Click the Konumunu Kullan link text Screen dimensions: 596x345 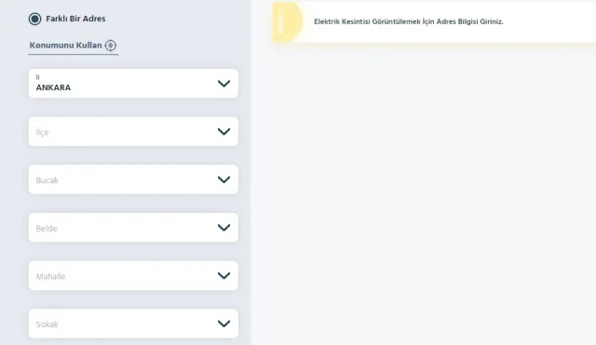pos(66,46)
